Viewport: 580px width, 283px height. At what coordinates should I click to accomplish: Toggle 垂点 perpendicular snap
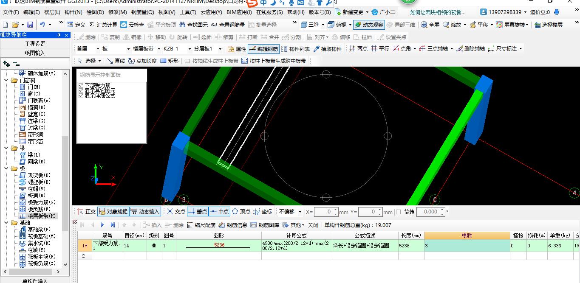pyautogui.click(x=197, y=211)
